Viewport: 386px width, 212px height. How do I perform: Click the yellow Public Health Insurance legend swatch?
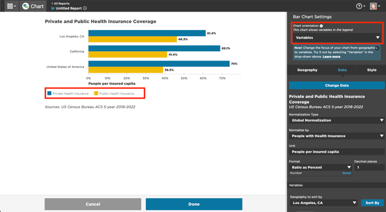96,93
